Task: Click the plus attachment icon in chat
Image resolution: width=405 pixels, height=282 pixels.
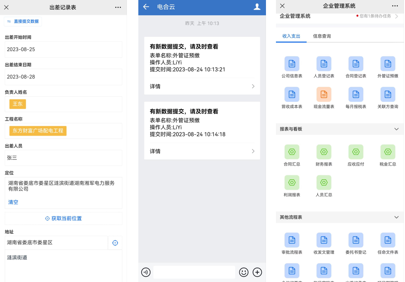Action: pos(257,272)
